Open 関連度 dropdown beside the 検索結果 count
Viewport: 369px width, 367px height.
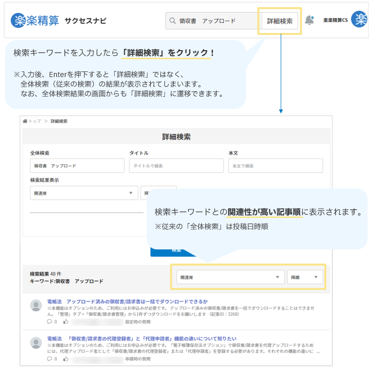click(x=230, y=277)
